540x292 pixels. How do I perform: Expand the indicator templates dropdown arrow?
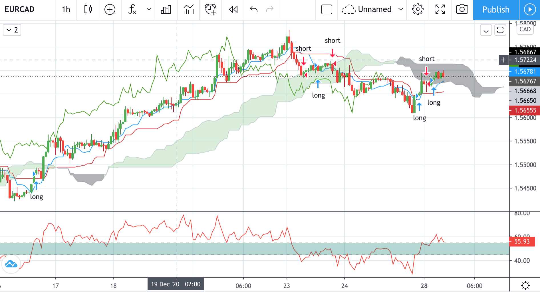pyautogui.click(x=149, y=9)
